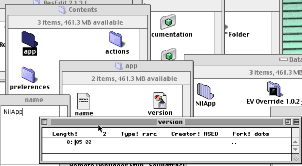The height and width of the screenshot is (166, 302).
Task: Click the up scroll arrow in version window
Action: pyautogui.click(x=295, y=142)
